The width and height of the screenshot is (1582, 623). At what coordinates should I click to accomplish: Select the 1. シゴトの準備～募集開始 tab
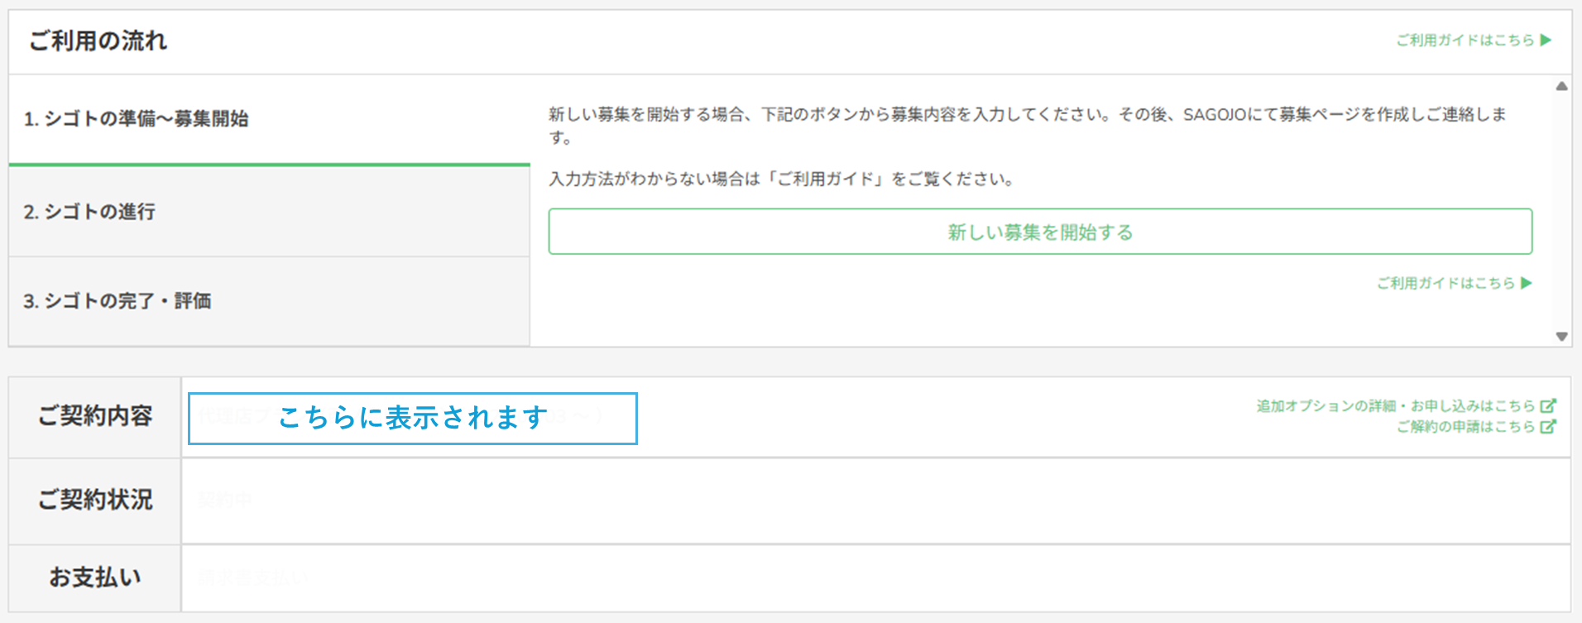(x=269, y=120)
